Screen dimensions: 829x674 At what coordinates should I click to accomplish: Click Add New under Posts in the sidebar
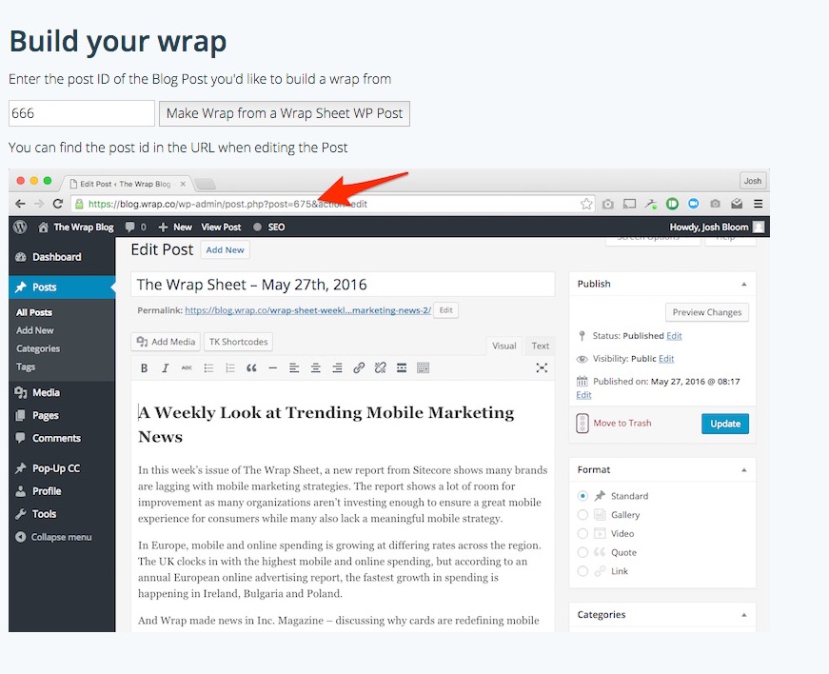pos(35,330)
